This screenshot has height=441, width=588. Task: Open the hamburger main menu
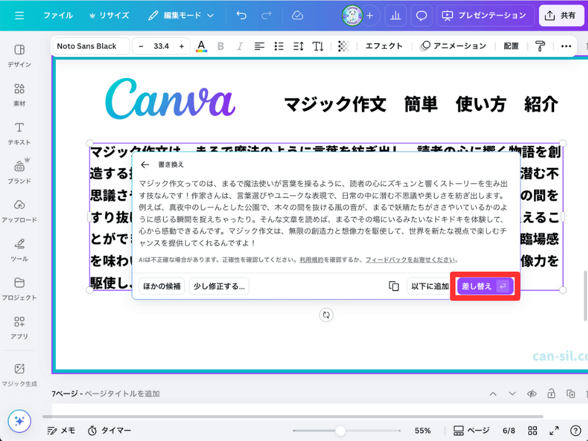[x=19, y=16]
